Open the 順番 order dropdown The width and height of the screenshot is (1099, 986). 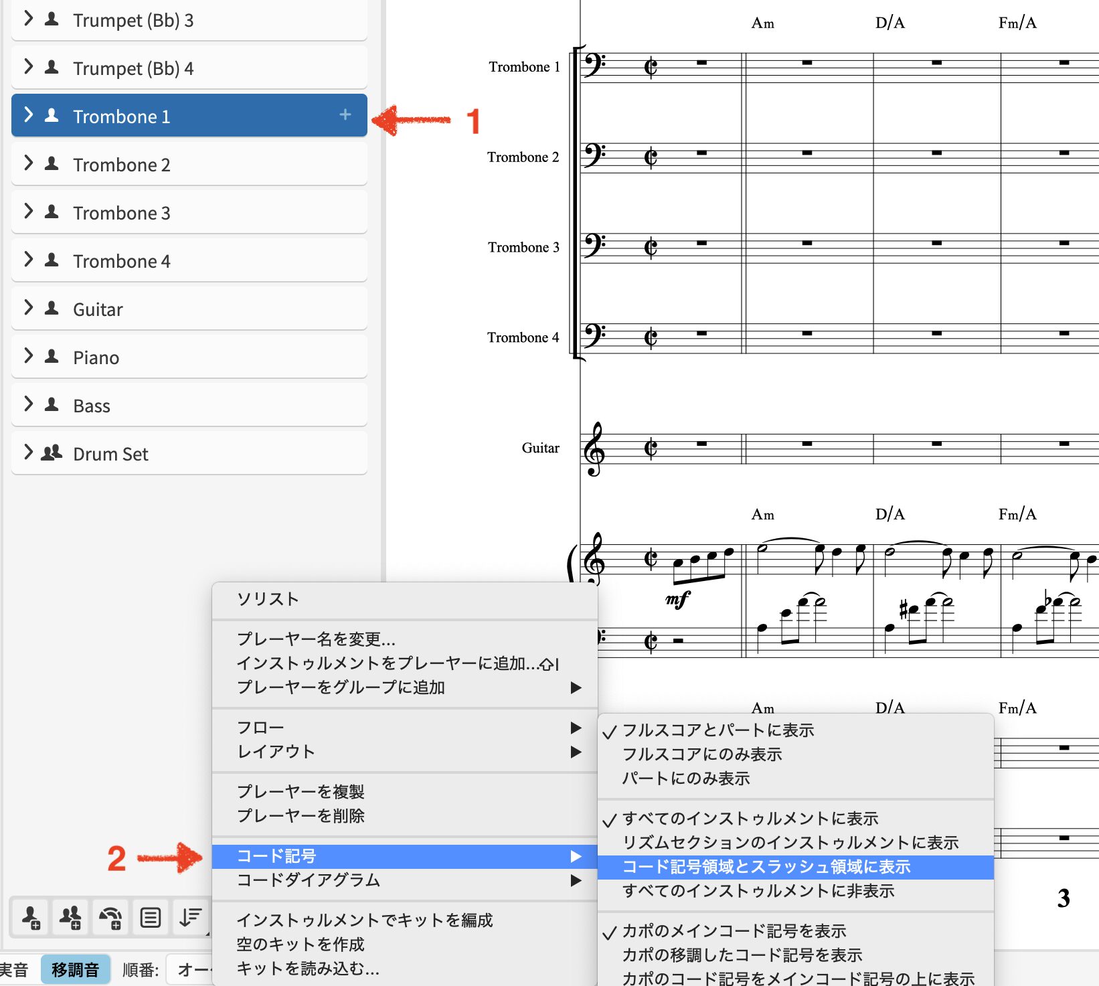click(x=191, y=969)
